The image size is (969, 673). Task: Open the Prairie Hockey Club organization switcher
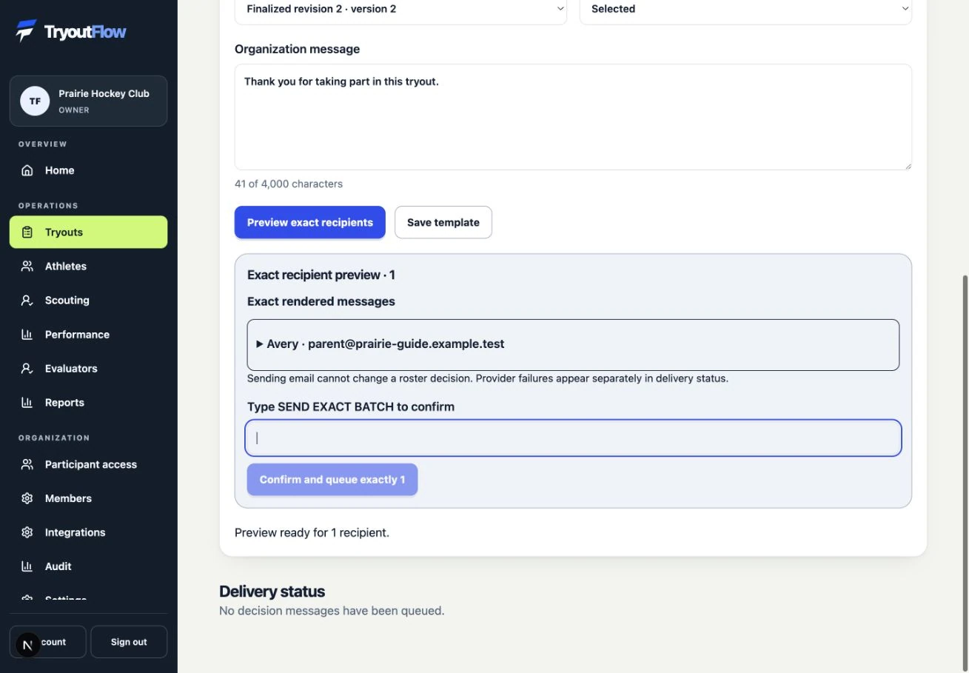pyautogui.click(x=88, y=101)
